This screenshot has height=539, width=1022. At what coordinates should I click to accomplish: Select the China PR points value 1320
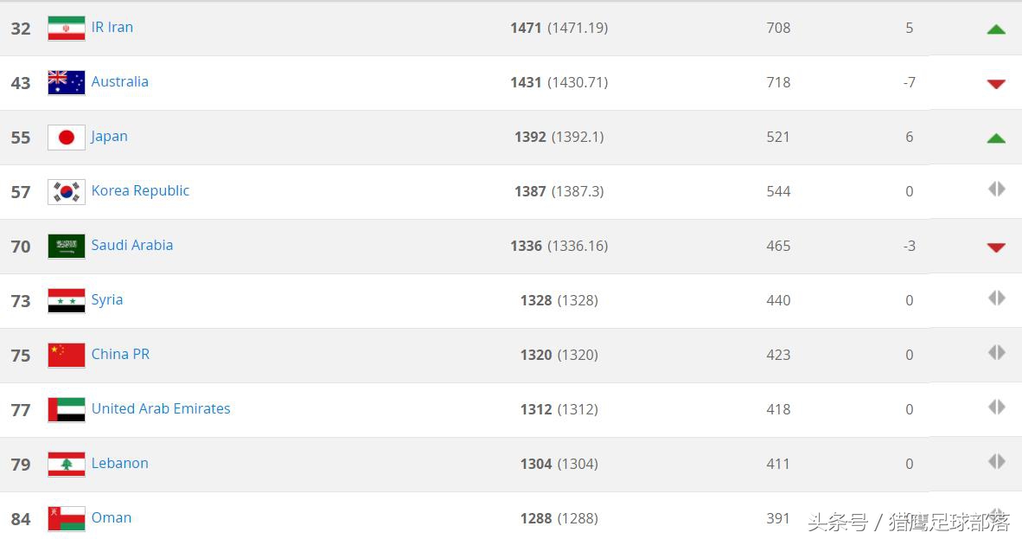click(x=536, y=355)
